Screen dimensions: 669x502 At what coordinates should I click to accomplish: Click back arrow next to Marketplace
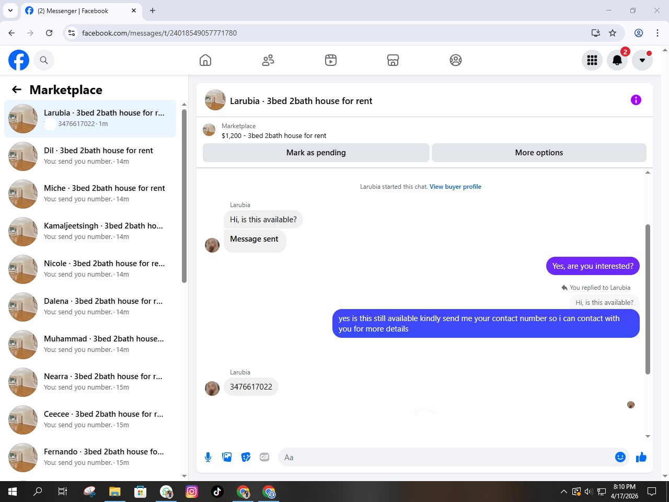(17, 89)
